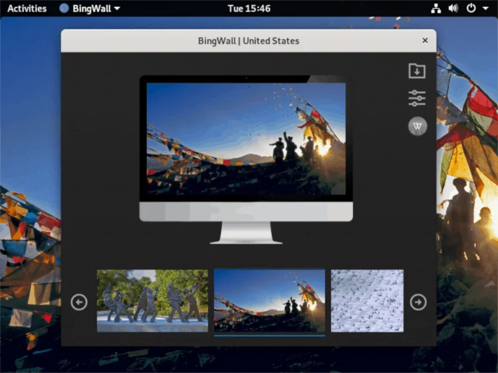The image size is (498, 373).
Task: Expand the system menu arrow
Action: [x=486, y=9]
